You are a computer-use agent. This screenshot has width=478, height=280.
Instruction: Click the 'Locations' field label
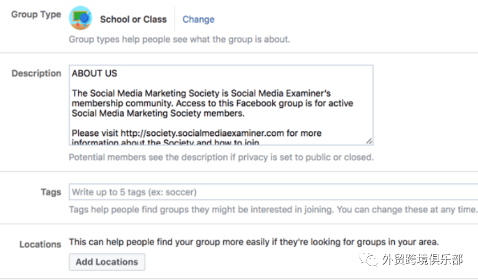(x=40, y=244)
